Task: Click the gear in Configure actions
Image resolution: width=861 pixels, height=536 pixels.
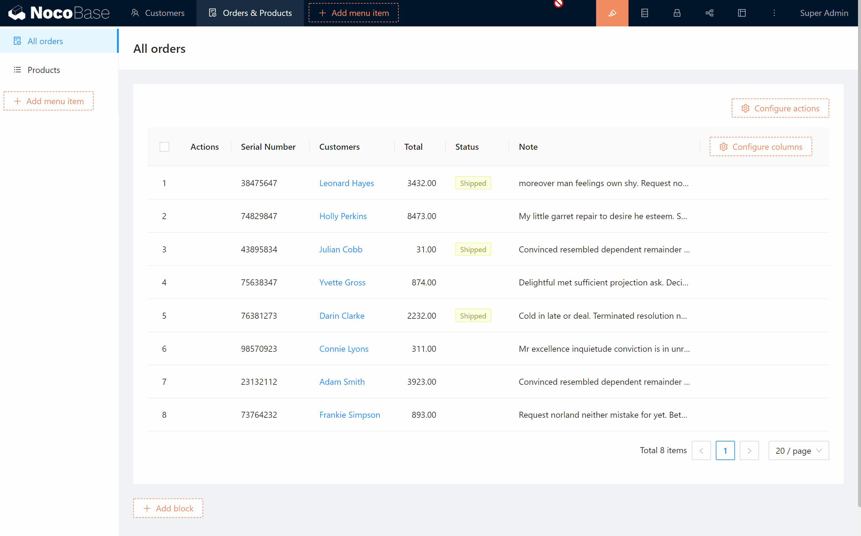Action: coord(745,108)
